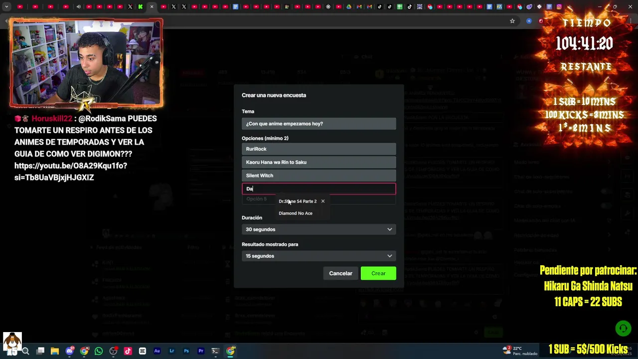Open Windows taskbar search

click(x=25, y=351)
